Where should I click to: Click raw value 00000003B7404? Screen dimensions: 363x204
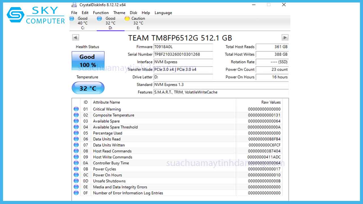coord(264,151)
